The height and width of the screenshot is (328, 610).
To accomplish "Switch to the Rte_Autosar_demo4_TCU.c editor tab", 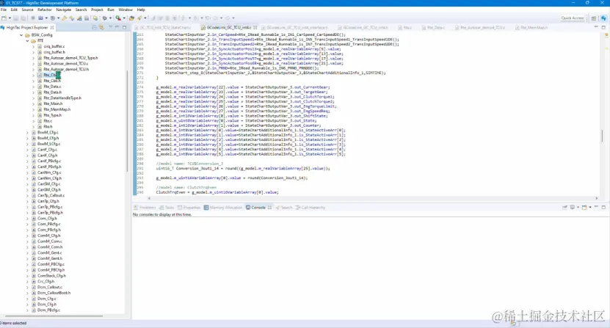I will (x=480, y=28).
